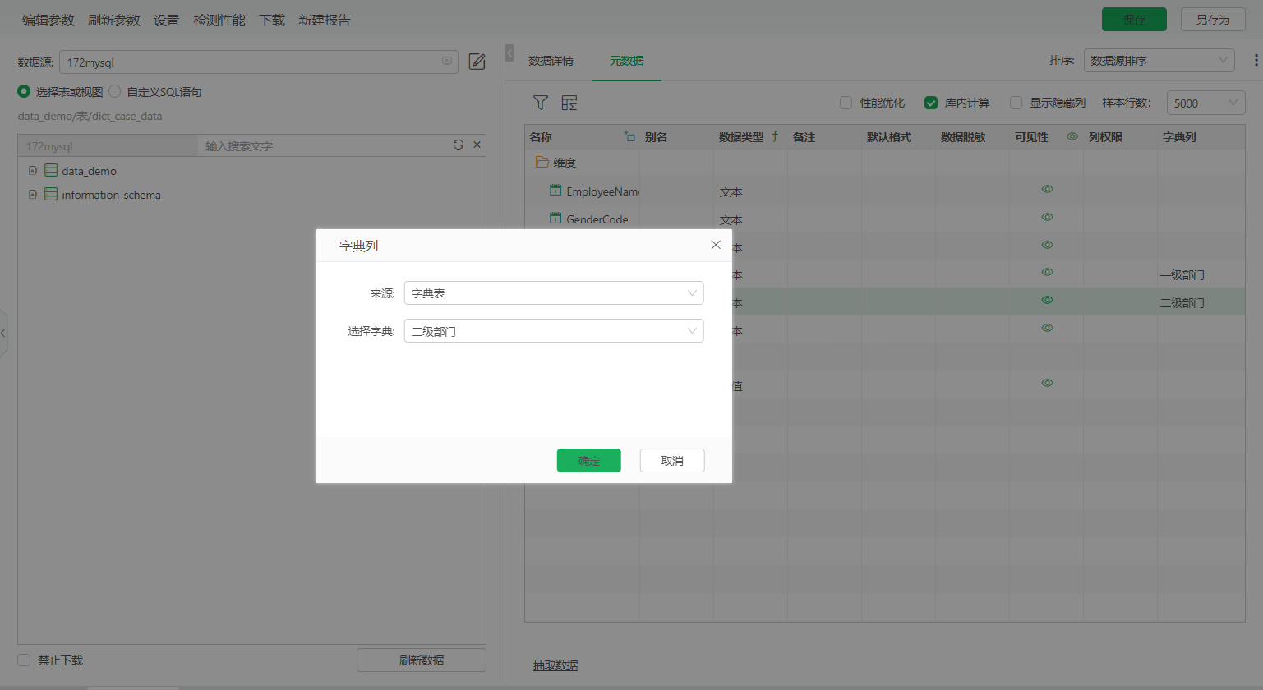The image size is (1263, 690).
Task: Close the 字典列 dialog with X
Action: [716, 245]
